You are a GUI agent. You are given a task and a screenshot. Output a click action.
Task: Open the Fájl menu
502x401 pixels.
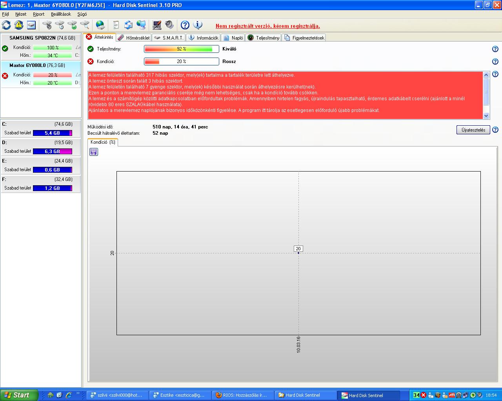coord(5,14)
